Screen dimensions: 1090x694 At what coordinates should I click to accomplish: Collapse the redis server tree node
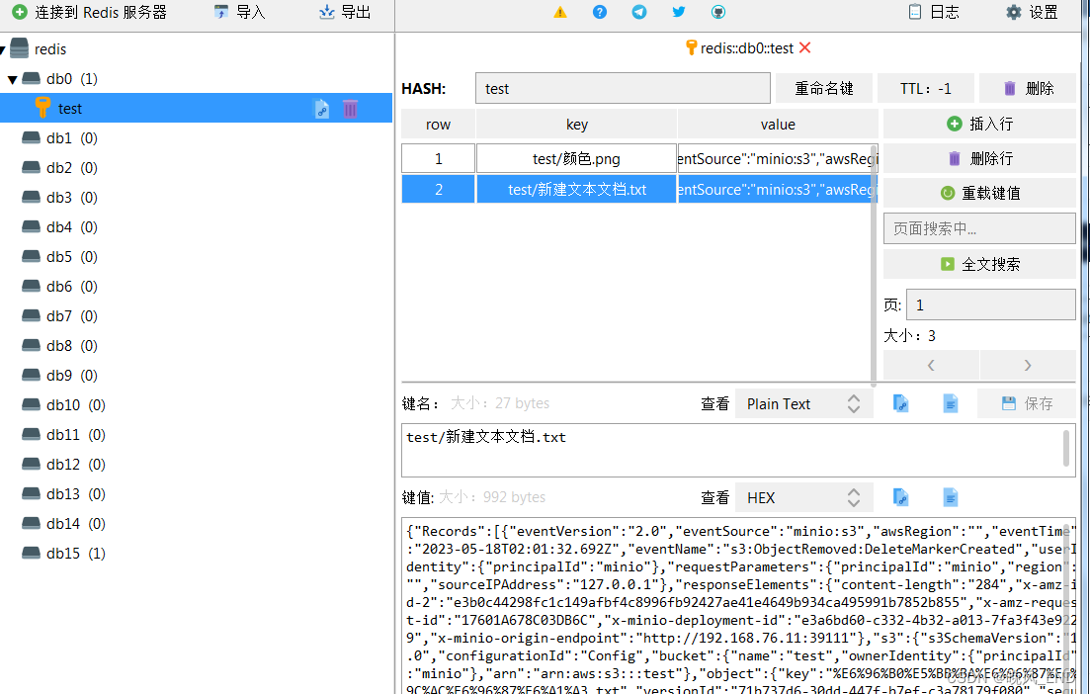pos(3,50)
